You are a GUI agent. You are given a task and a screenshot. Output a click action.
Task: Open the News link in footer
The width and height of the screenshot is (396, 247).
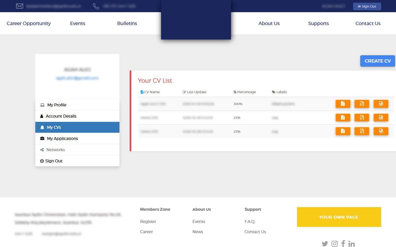pyautogui.click(x=198, y=232)
